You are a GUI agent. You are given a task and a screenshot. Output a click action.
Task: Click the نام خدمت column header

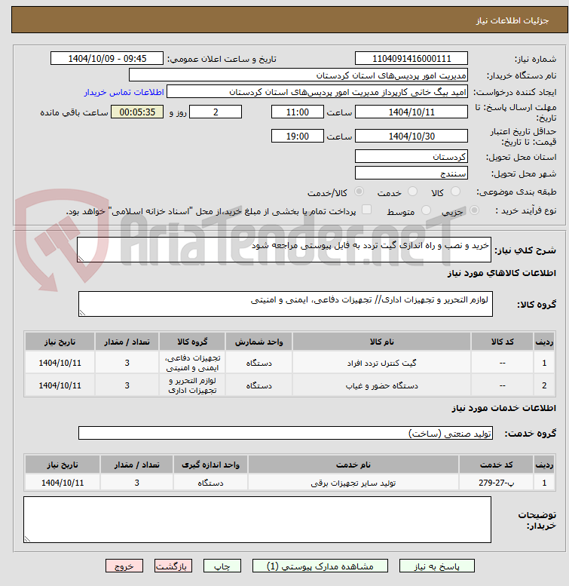353,465
